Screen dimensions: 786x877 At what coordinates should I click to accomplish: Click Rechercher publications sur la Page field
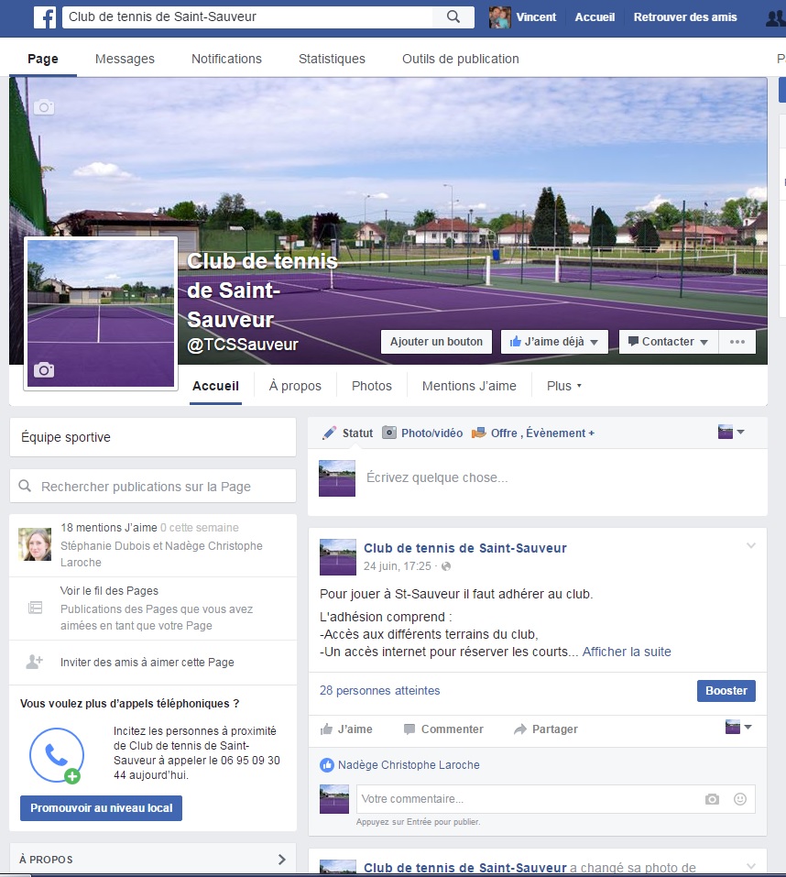click(x=153, y=486)
